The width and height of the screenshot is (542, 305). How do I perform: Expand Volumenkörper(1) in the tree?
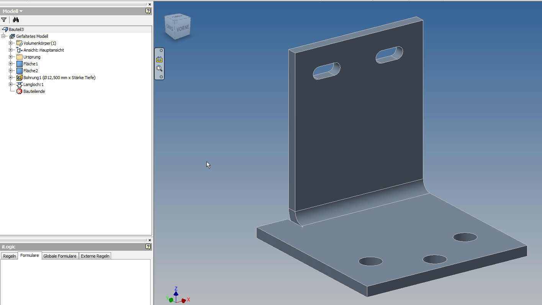(11, 43)
